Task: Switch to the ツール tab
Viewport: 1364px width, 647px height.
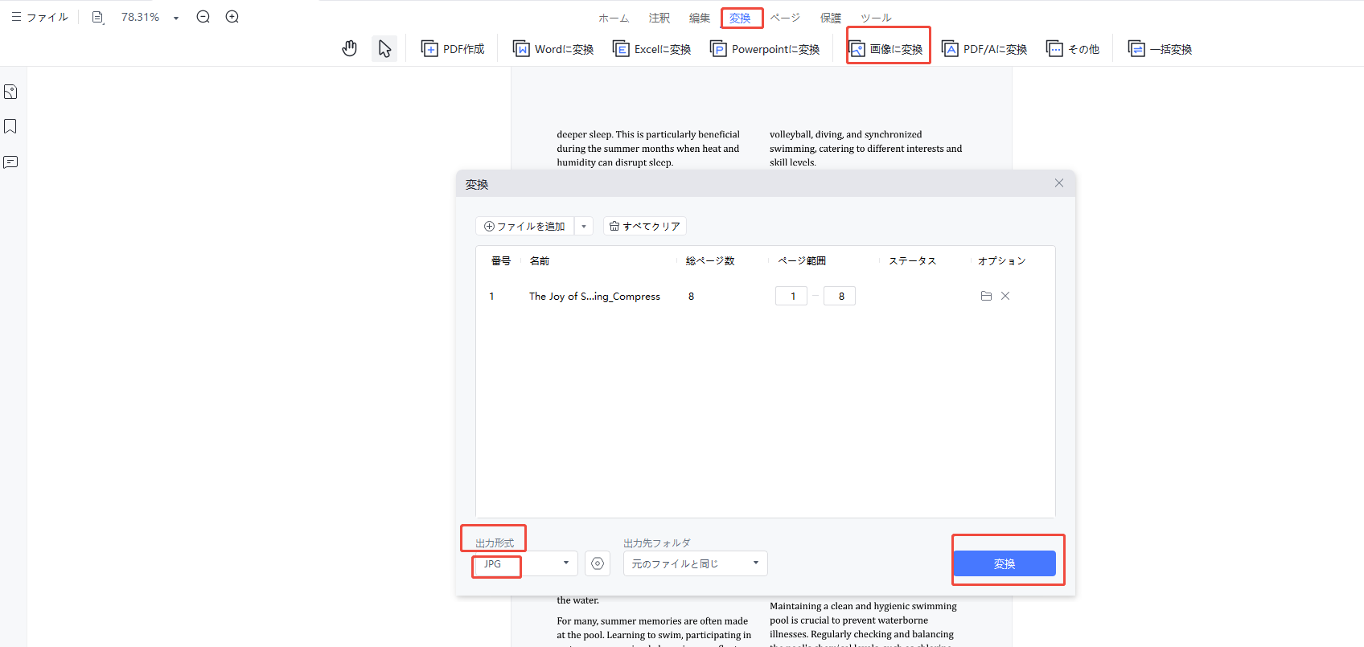Action: tap(876, 18)
